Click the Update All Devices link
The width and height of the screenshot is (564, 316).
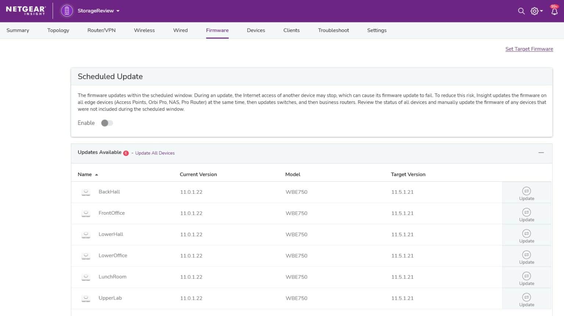155,153
